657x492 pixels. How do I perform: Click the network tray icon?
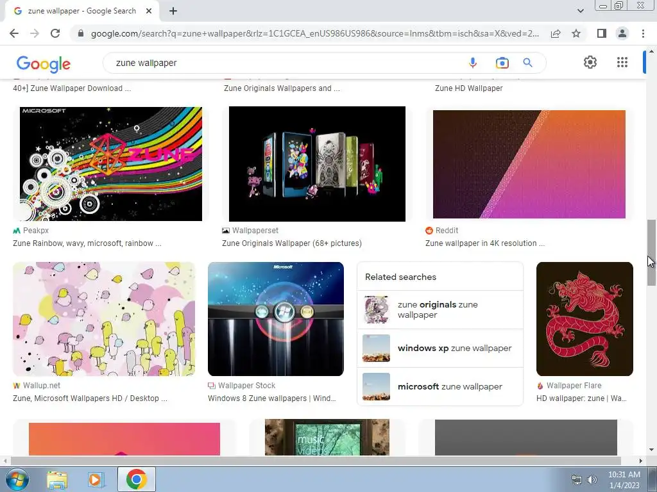[577, 480]
